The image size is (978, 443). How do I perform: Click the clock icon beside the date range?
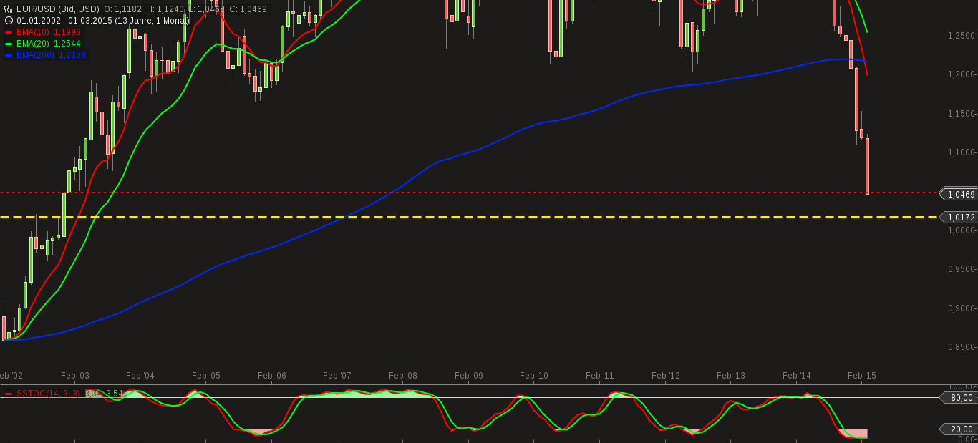click(x=9, y=21)
